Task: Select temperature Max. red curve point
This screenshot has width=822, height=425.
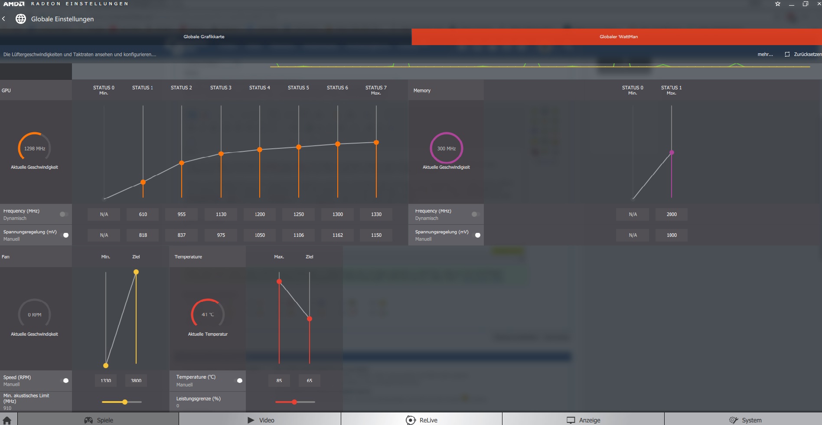Action: 279,281
